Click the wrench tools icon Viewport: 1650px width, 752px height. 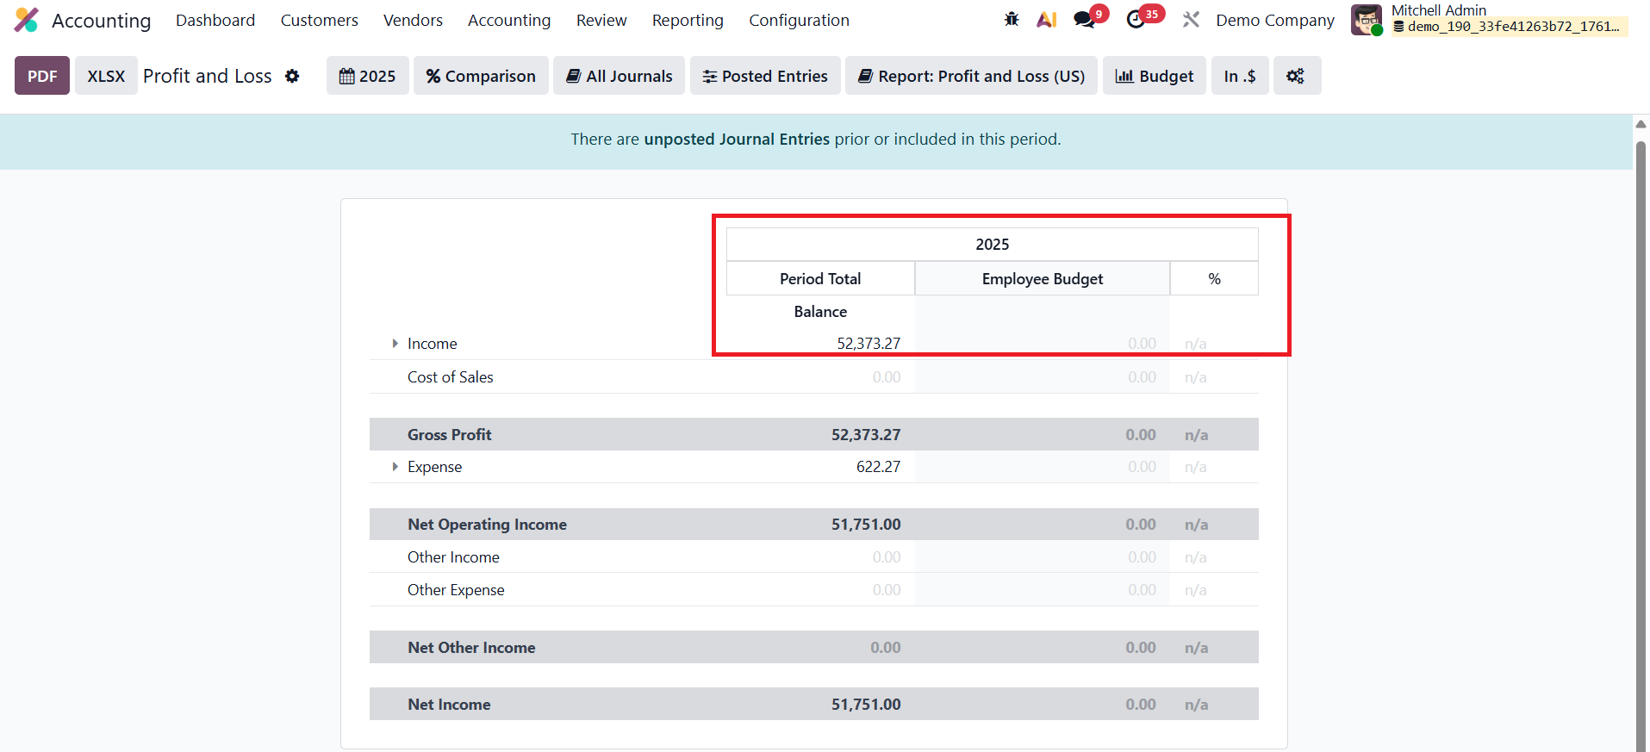(1191, 19)
